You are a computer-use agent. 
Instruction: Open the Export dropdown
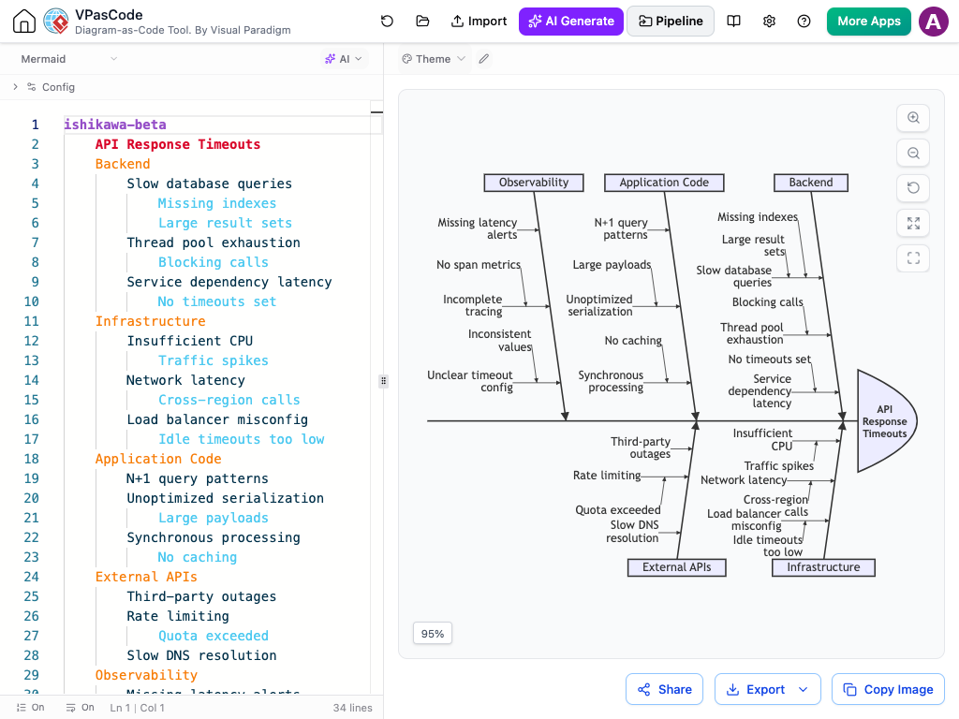768,690
